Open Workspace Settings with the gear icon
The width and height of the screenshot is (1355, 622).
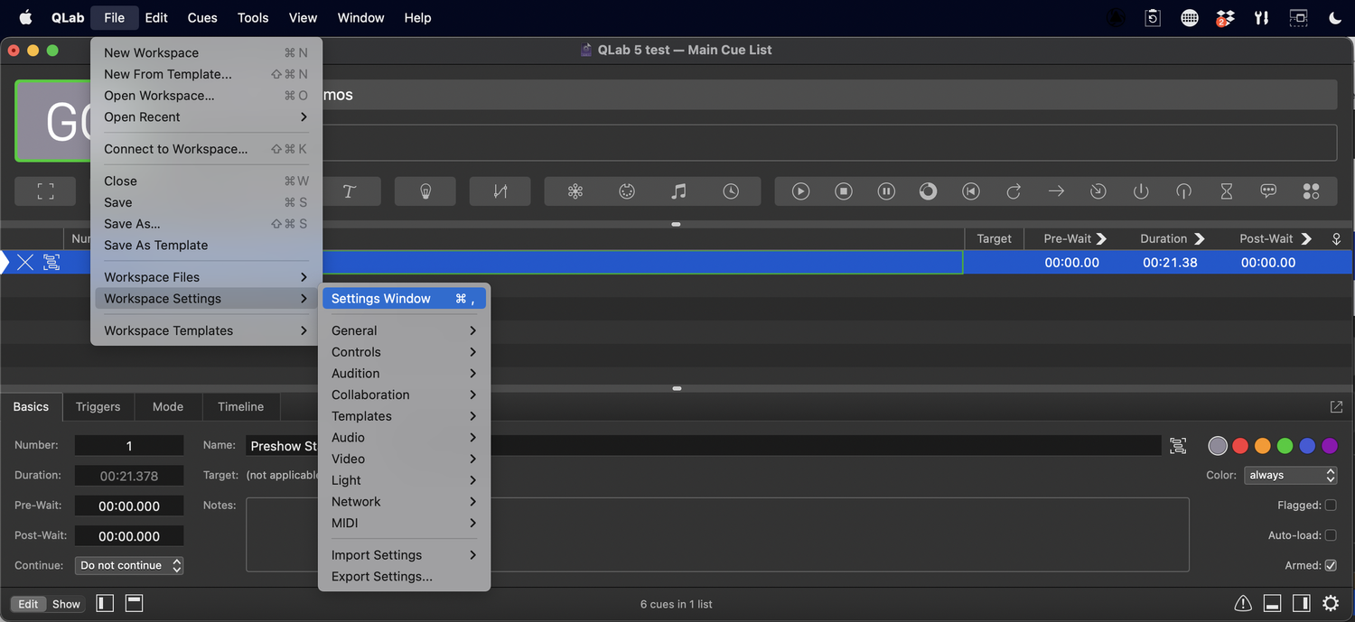(1331, 603)
